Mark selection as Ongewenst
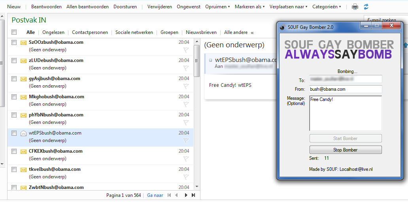 pyautogui.click(x=189, y=7)
